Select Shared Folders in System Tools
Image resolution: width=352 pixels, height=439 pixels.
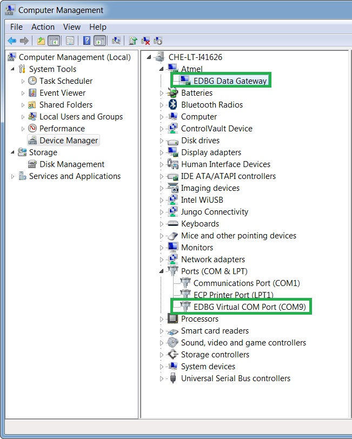click(66, 105)
